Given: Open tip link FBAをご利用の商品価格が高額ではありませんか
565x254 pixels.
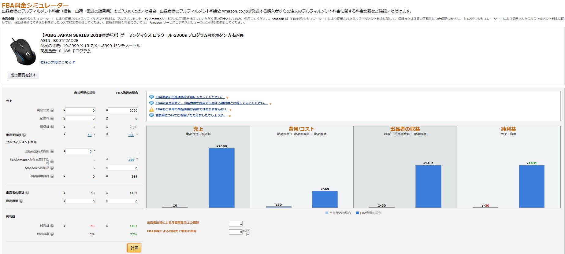Looking at the screenshot, I should [191, 109].
